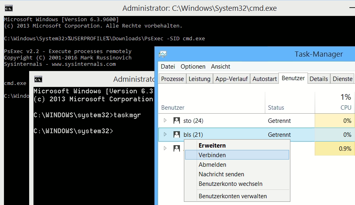Click the user icon beside bls (21)
355x205 pixels.
[177, 134]
